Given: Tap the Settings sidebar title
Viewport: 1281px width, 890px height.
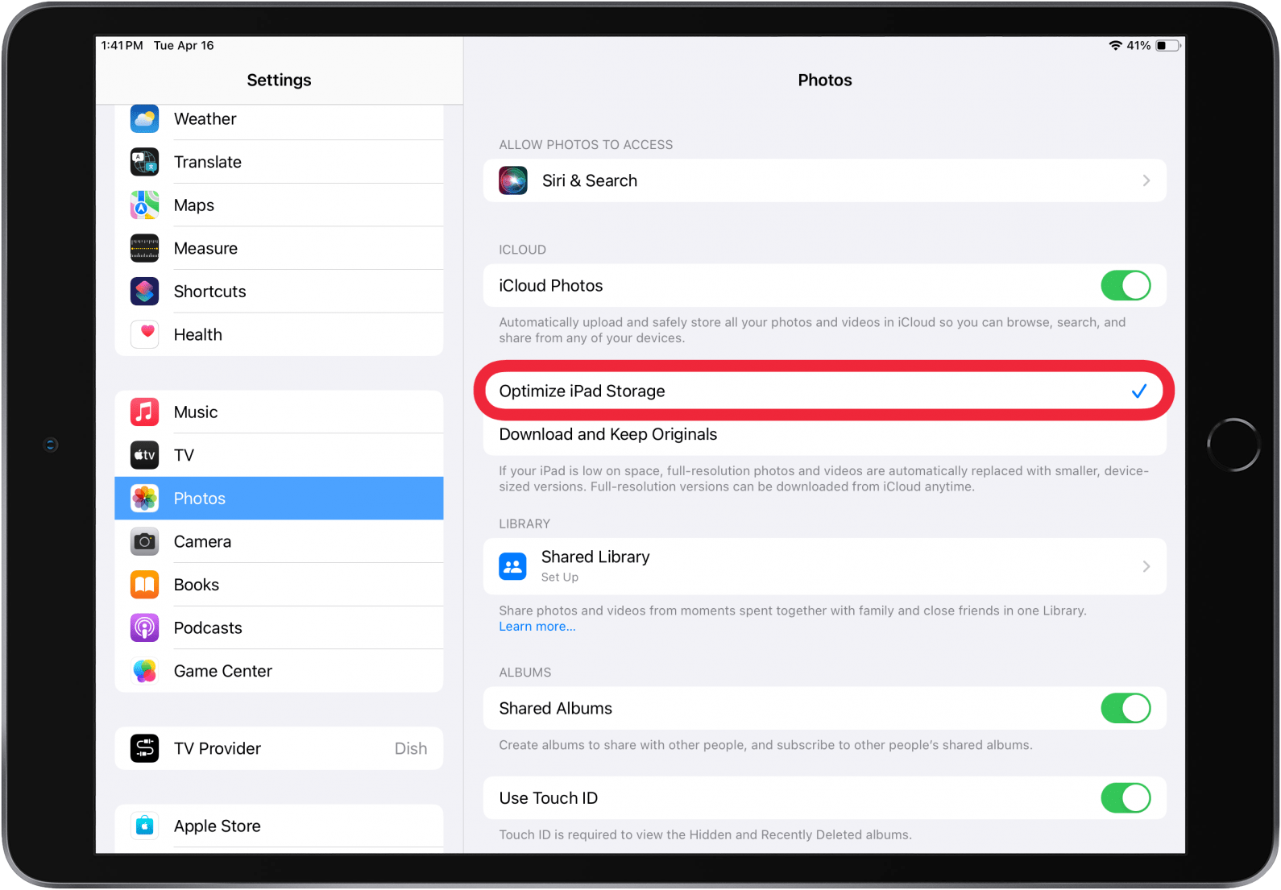Looking at the screenshot, I should (x=279, y=80).
